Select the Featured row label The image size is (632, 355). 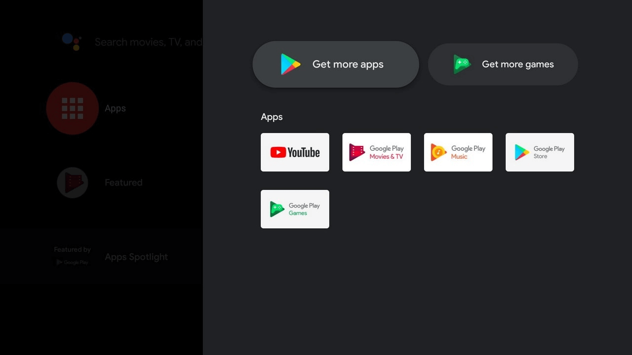point(123,182)
